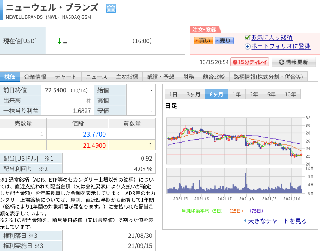Click the daily candlestick price chart

234,141
